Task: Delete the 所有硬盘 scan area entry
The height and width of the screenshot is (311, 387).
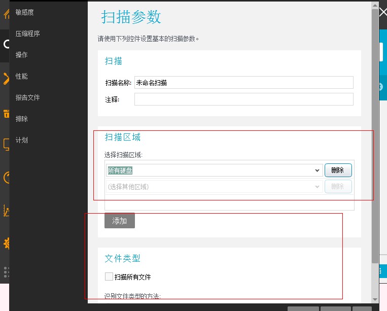Action: [x=338, y=170]
